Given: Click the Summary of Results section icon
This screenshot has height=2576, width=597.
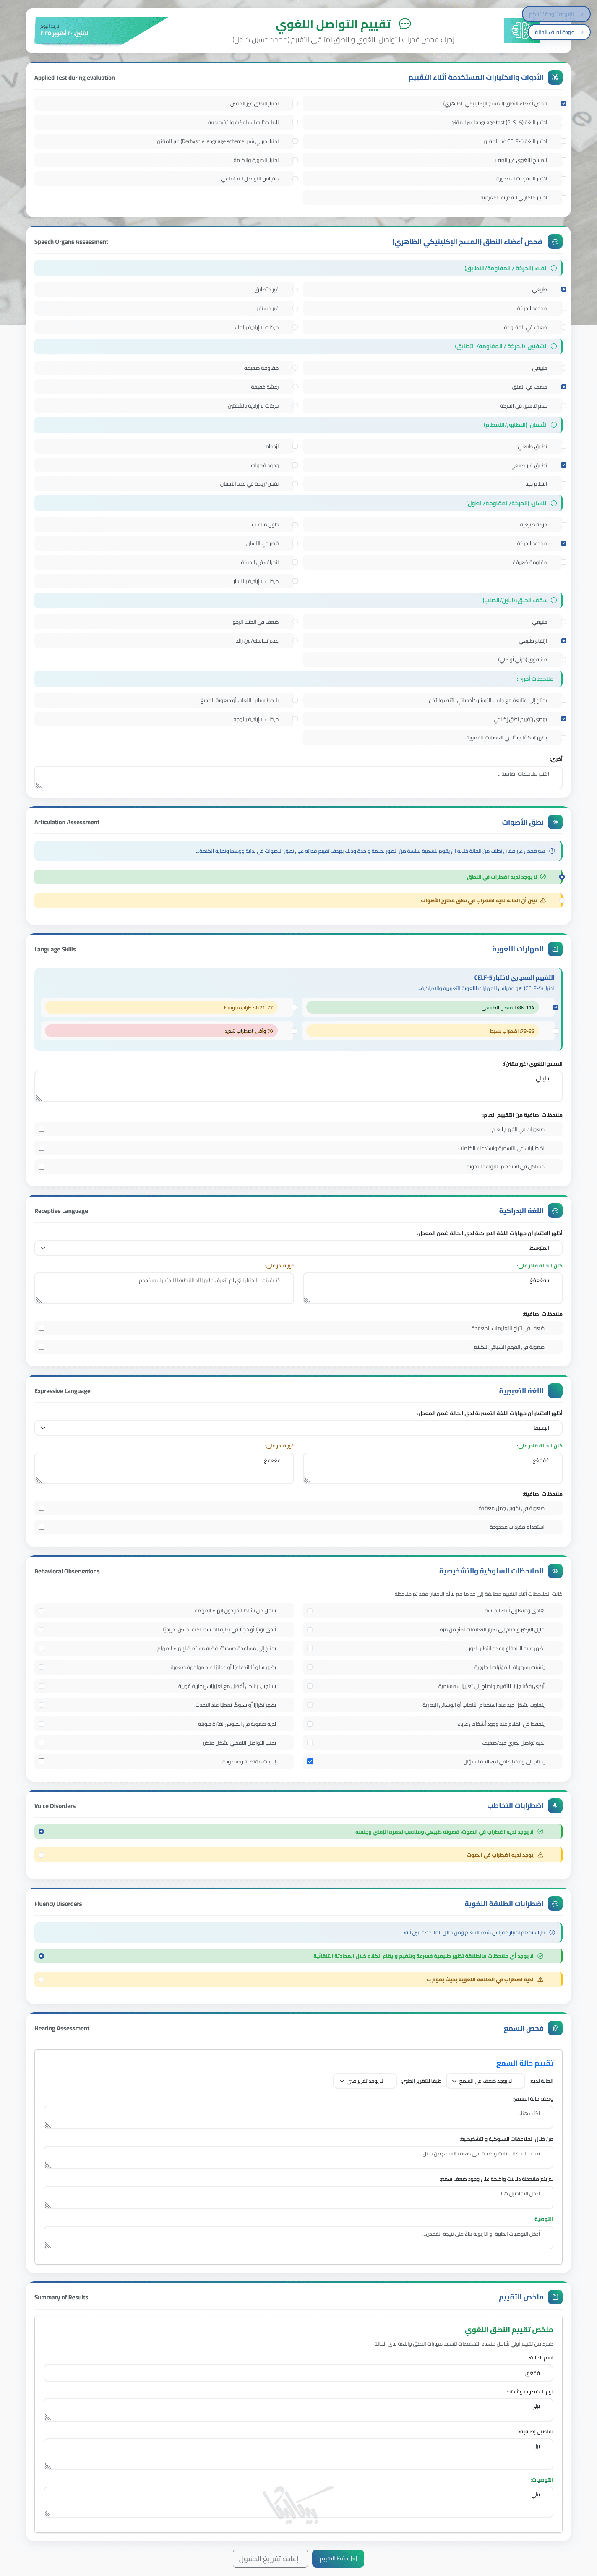Looking at the screenshot, I should tap(555, 2297).
